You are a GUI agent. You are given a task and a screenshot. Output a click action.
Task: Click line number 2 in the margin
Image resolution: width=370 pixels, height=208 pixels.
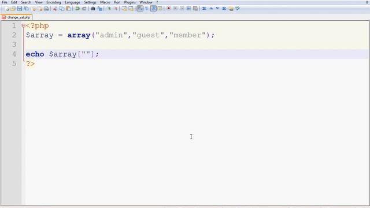click(14, 35)
